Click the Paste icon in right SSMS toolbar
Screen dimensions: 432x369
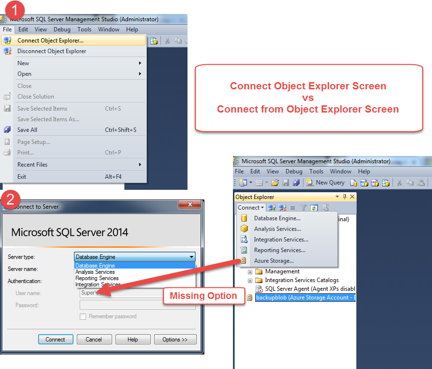421,183
